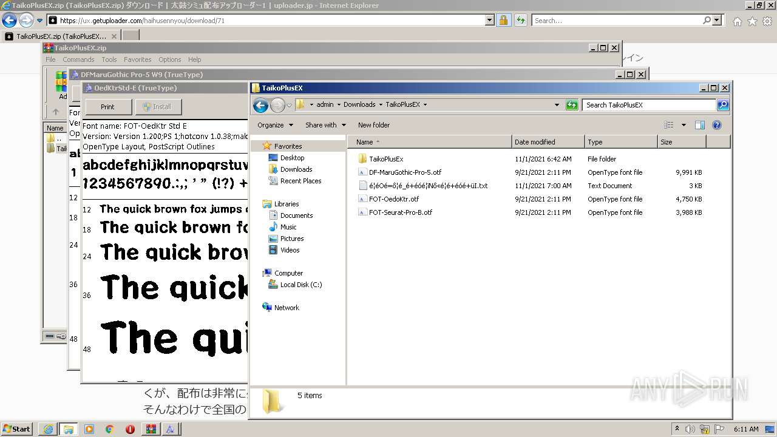
Task: Change view via the view icon
Action: click(669, 125)
